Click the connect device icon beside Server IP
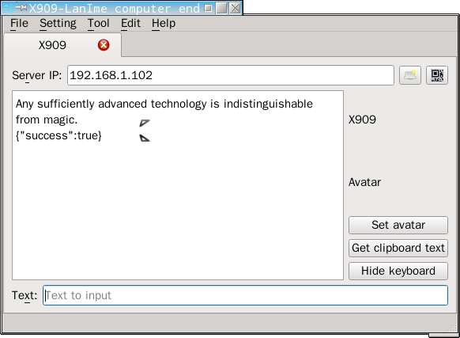This screenshot has height=338, width=460. click(x=410, y=75)
